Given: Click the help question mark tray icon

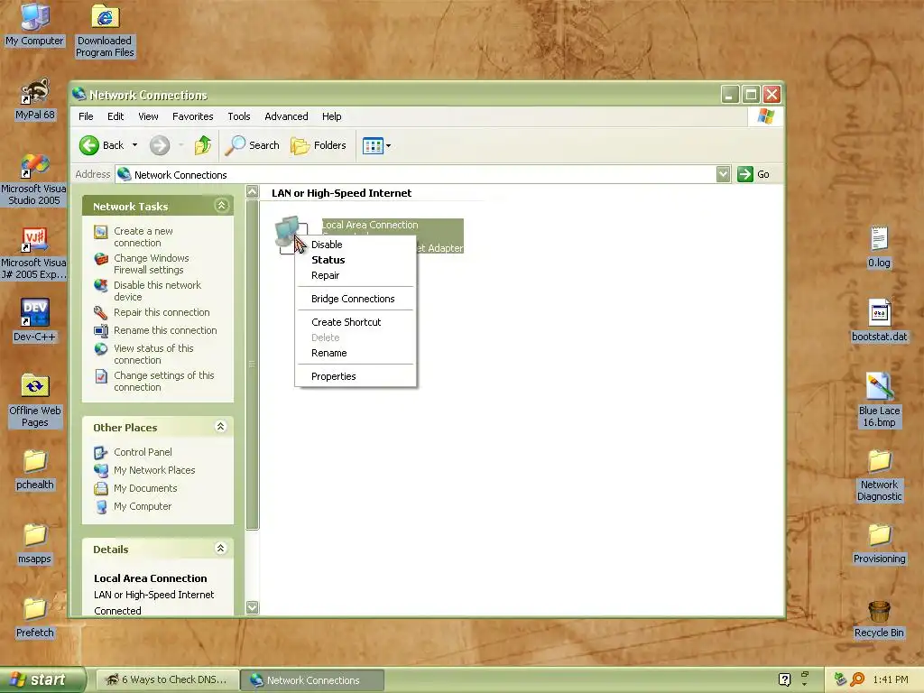Looking at the screenshot, I should tap(784, 679).
